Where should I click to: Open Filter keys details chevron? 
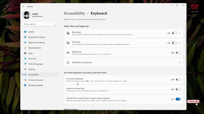pos(180,43)
